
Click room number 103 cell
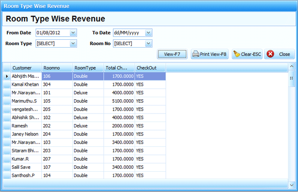coord(57,142)
